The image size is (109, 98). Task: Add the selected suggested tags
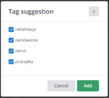(x=88, y=86)
